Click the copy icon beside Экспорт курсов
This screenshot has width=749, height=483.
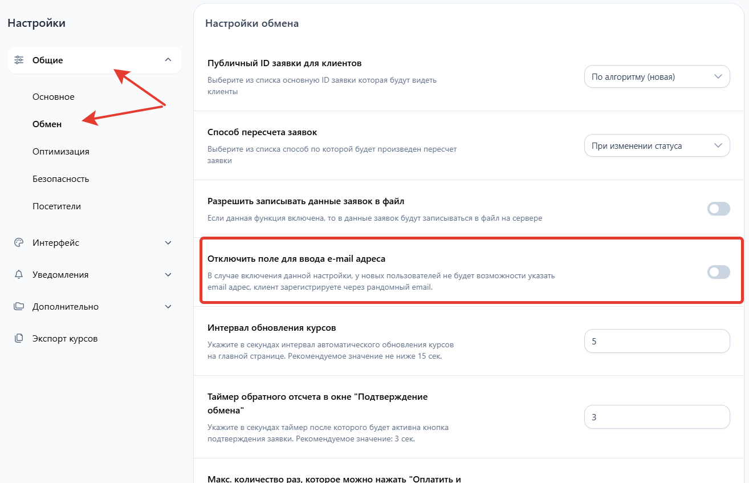point(19,338)
